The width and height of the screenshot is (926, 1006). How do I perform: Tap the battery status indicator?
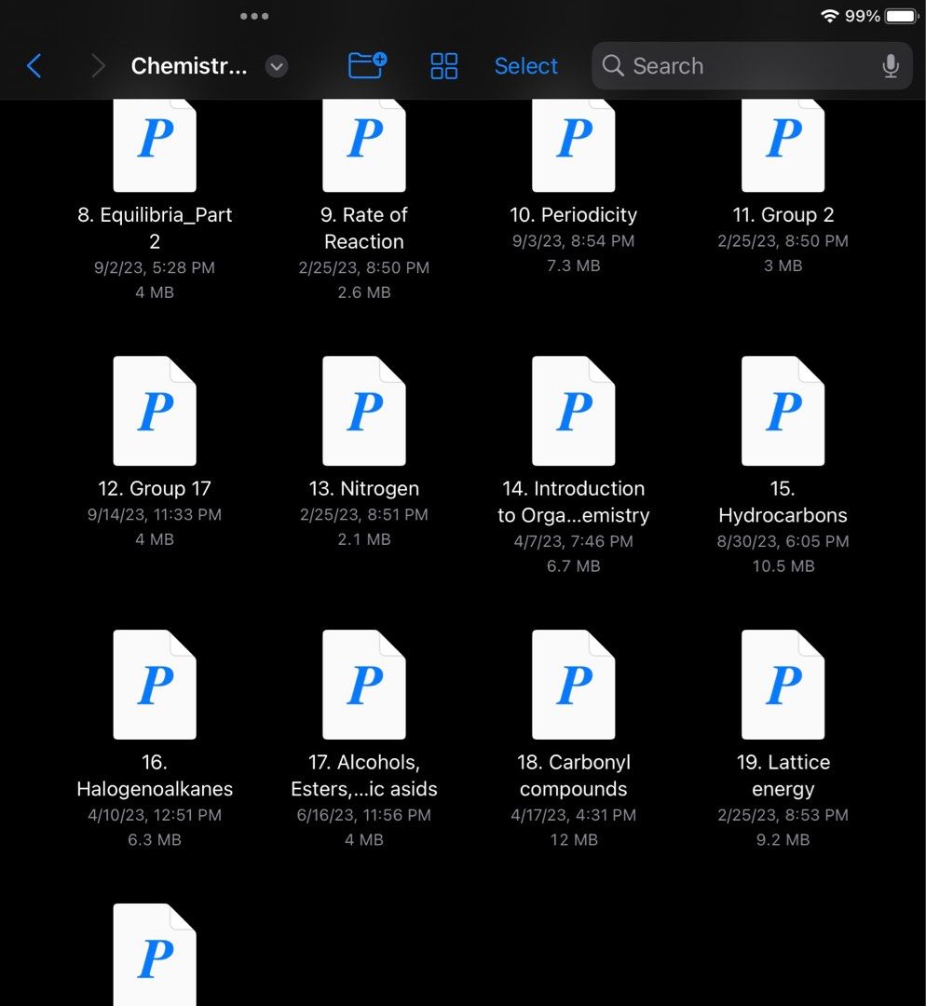tap(900, 16)
